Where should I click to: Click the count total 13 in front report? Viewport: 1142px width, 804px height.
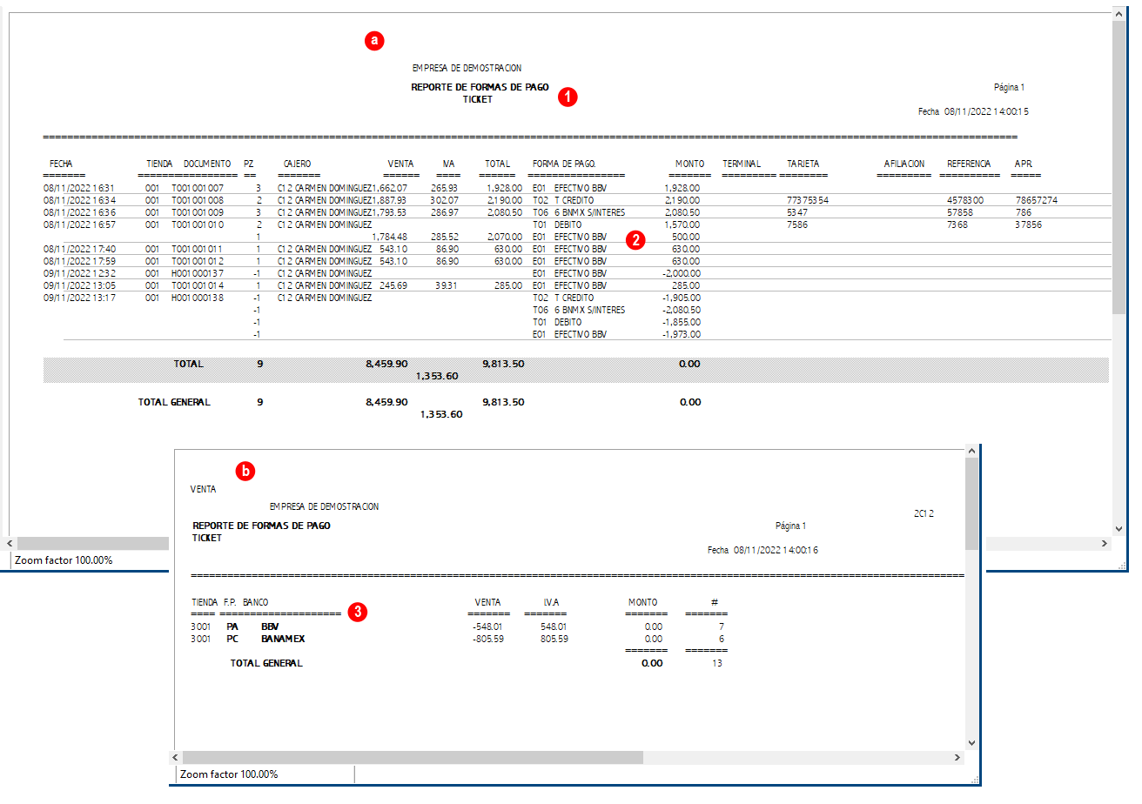[x=716, y=663]
